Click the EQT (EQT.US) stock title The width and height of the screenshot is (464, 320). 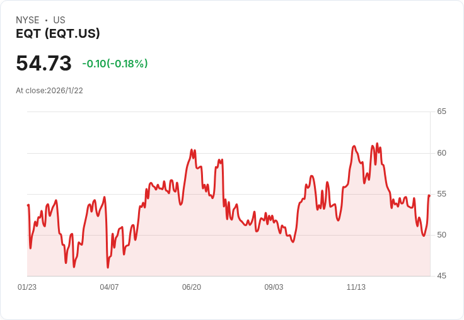pos(58,34)
